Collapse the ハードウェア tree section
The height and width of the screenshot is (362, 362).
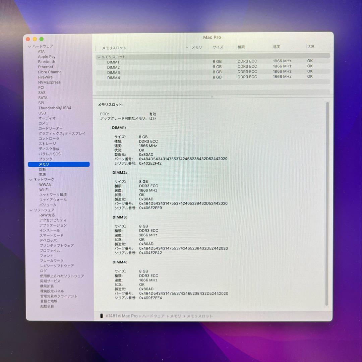tap(30, 46)
